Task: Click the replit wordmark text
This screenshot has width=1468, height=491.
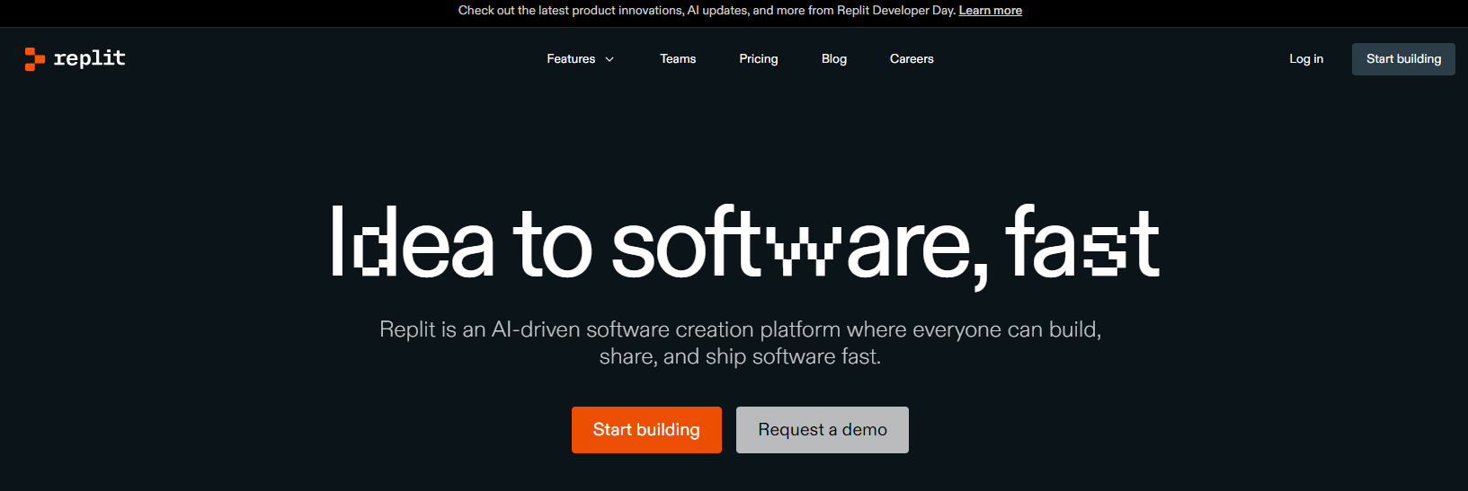Action: (89, 58)
